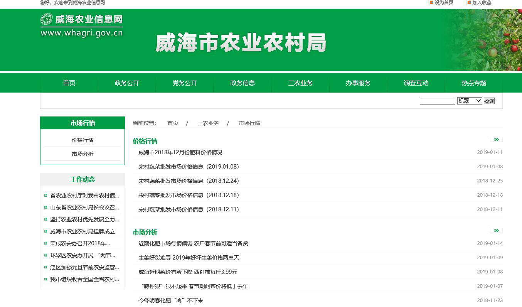Click bullet icon beside 省农业农村厅 news item
Image resolution: width=522 pixels, height=307 pixels.
(x=46, y=196)
